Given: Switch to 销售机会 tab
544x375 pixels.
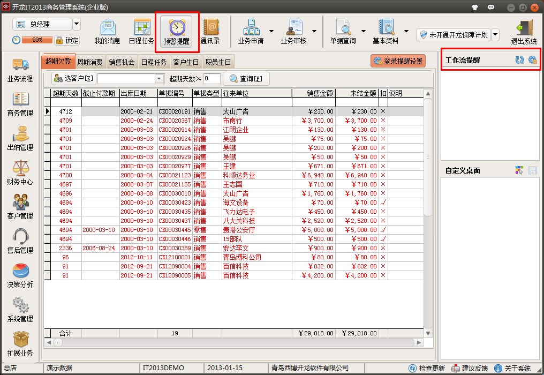Looking at the screenshot, I should (x=122, y=62).
